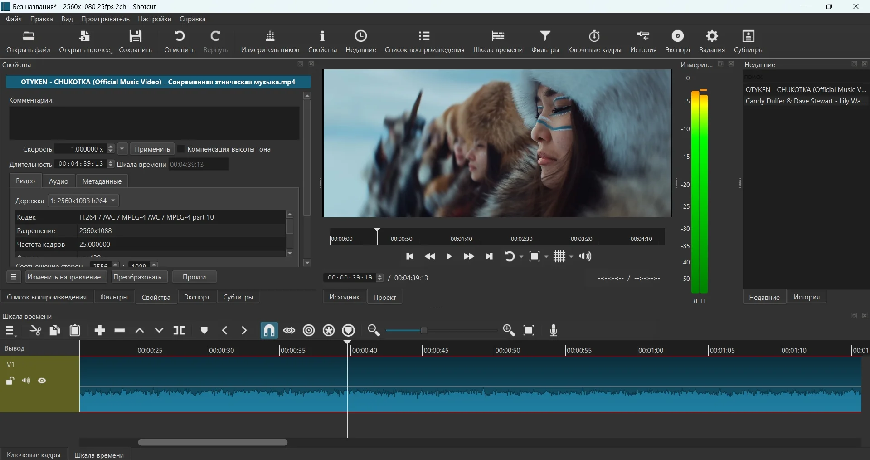Enable Компенсация высоты тона checkbox

(x=181, y=149)
